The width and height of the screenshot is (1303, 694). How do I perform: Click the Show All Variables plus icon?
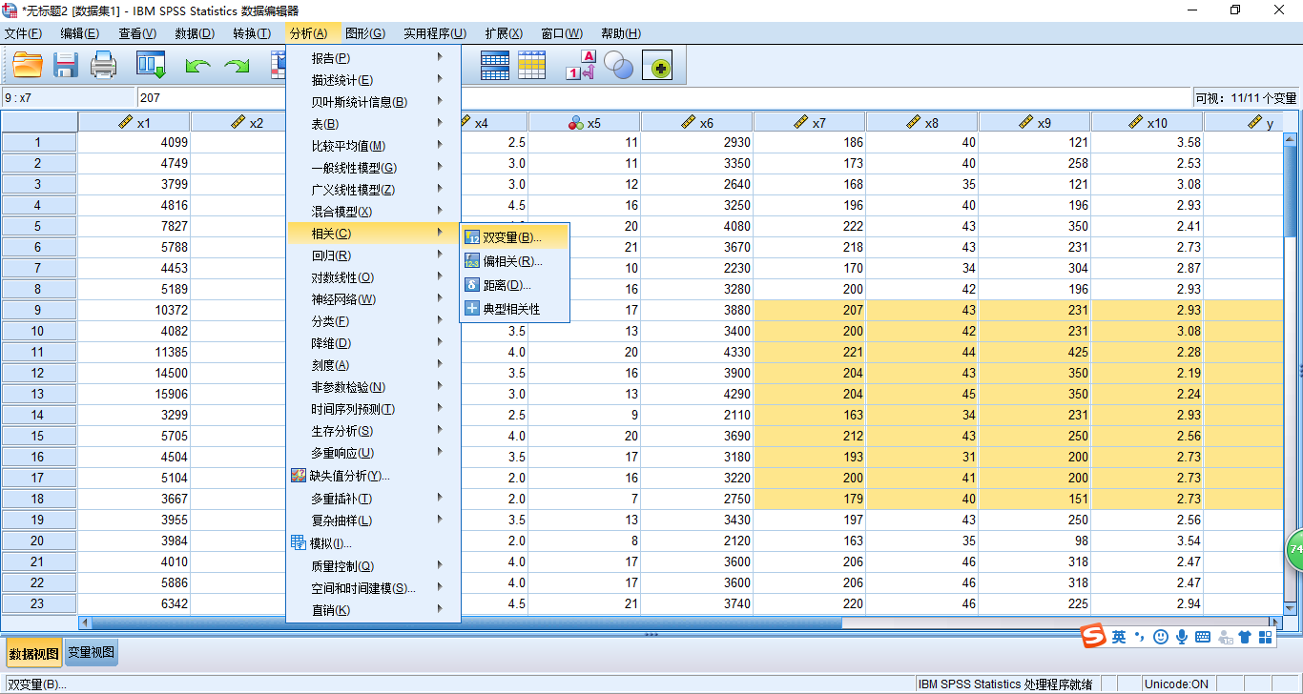pos(657,66)
